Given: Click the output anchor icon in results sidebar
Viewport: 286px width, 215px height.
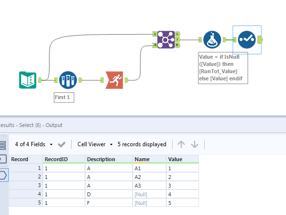Looking at the screenshot, I should (x=3, y=176).
